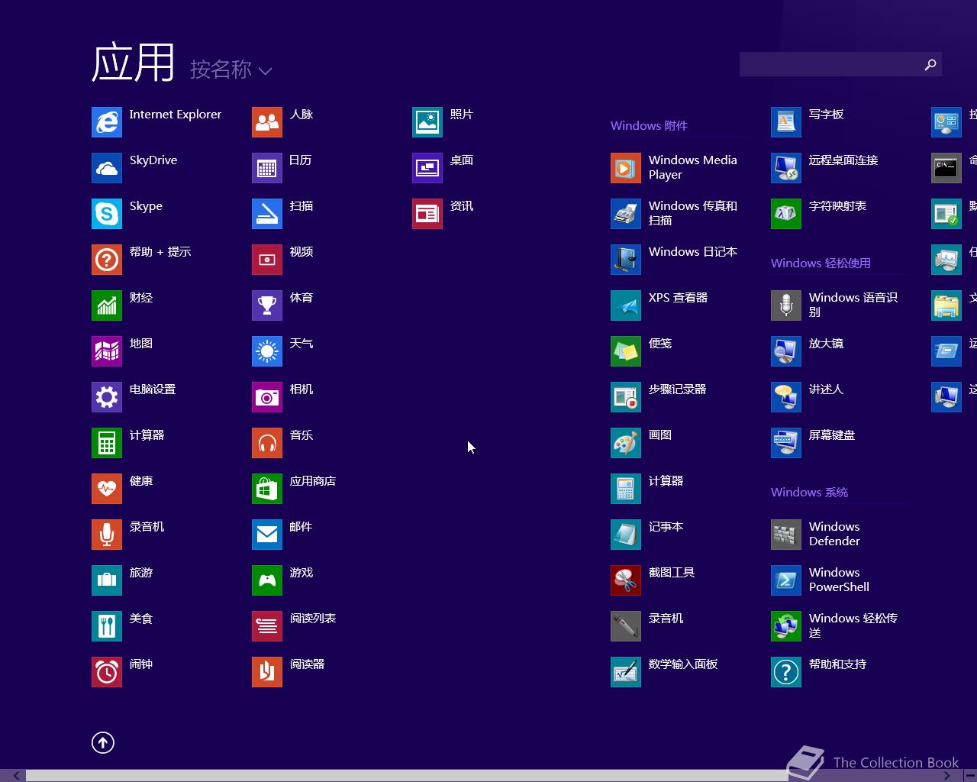Open the 视频 video icon
The image size is (977, 782).
(267, 260)
